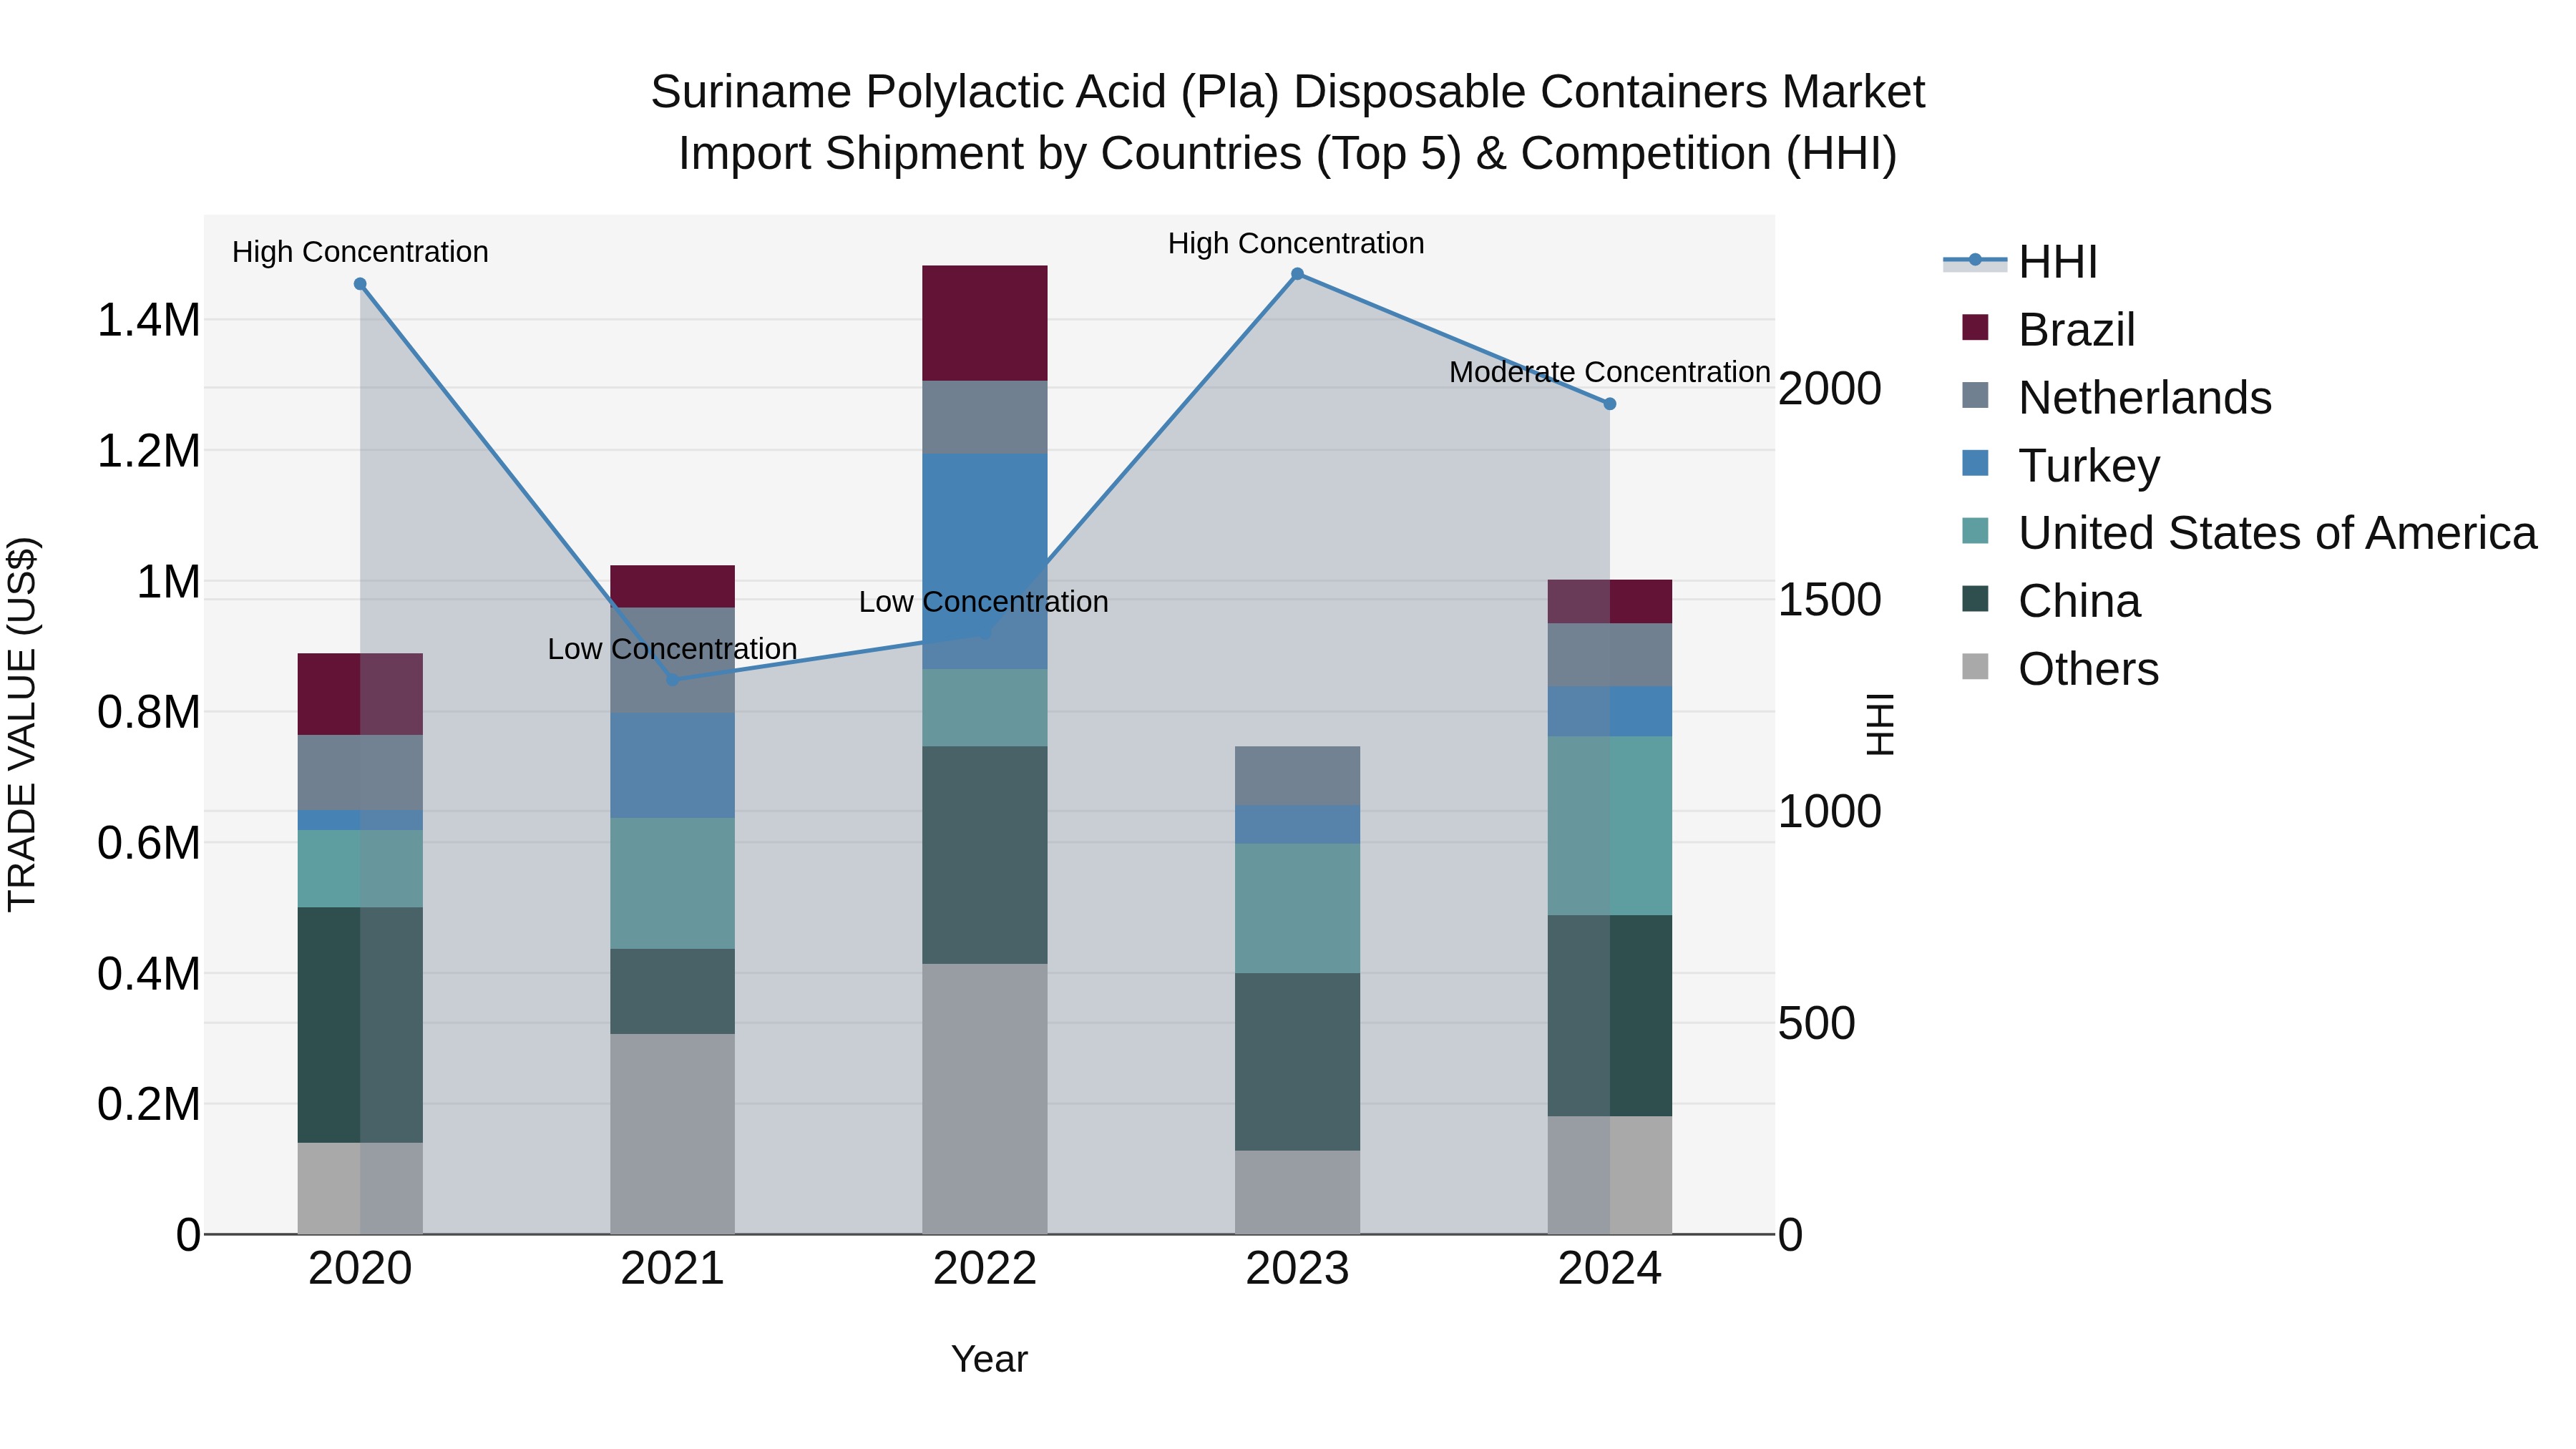2576x1449 pixels.
Task: Click the Year axis title
Action: (x=989, y=1359)
